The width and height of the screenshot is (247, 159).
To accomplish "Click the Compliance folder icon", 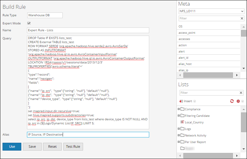I will (182, 109).
